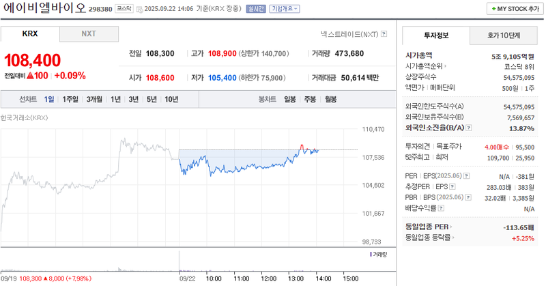Switch to the 주봉 candlestick chart
The image size is (546, 286).
pyautogui.click(x=310, y=100)
